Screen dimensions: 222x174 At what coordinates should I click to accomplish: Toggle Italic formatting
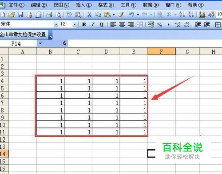point(93,24)
